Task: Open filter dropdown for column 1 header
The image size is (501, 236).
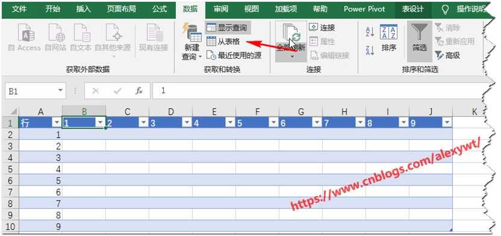Action: [100, 123]
